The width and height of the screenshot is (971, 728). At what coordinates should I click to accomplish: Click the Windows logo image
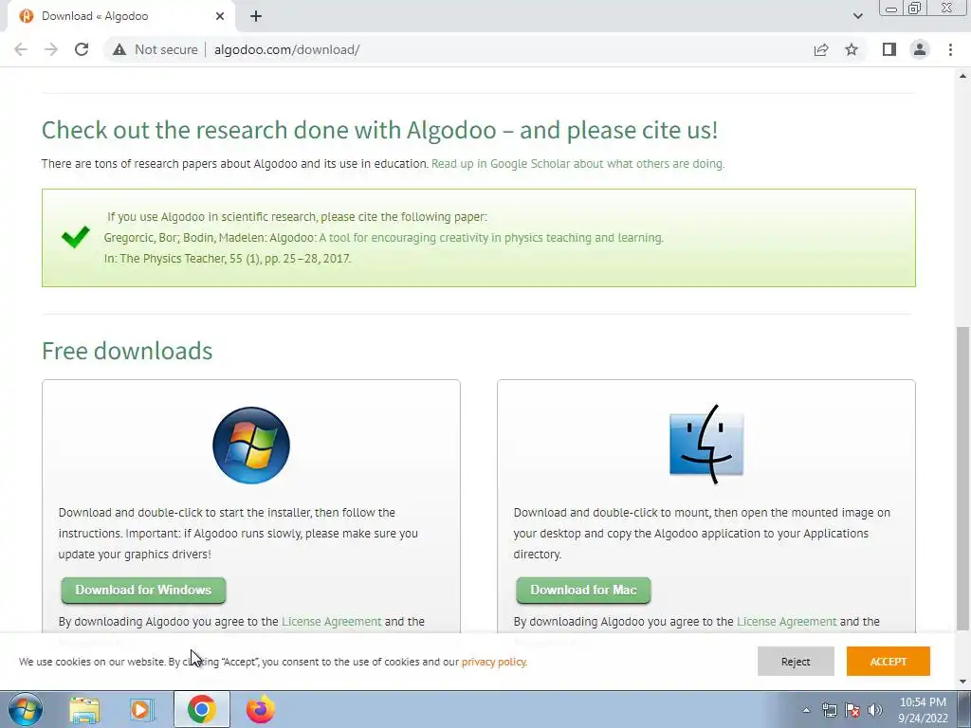click(250, 446)
